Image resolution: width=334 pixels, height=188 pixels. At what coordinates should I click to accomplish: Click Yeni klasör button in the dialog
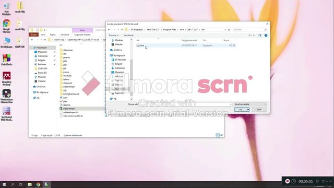[129, 36]
